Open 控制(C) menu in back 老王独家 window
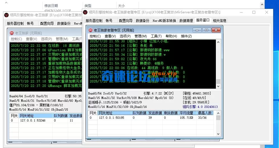279x148 pixels. [x=16, y=39]
